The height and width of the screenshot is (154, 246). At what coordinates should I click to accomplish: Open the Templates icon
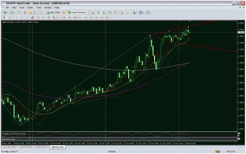[147, 13]
